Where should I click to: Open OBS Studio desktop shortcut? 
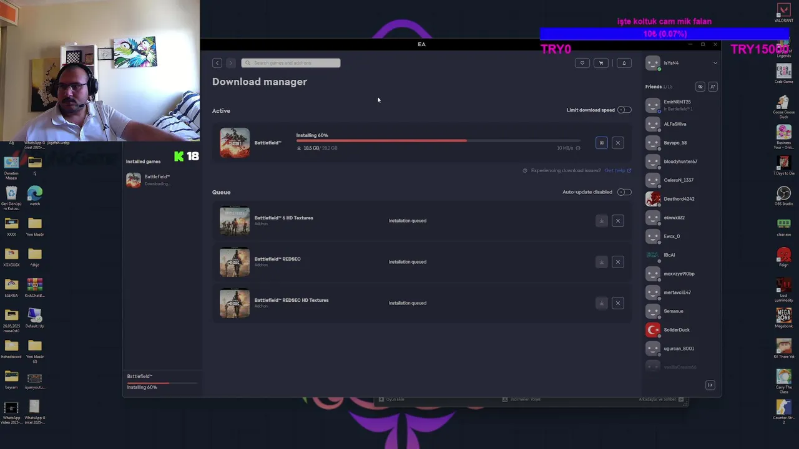pos(783,195)
